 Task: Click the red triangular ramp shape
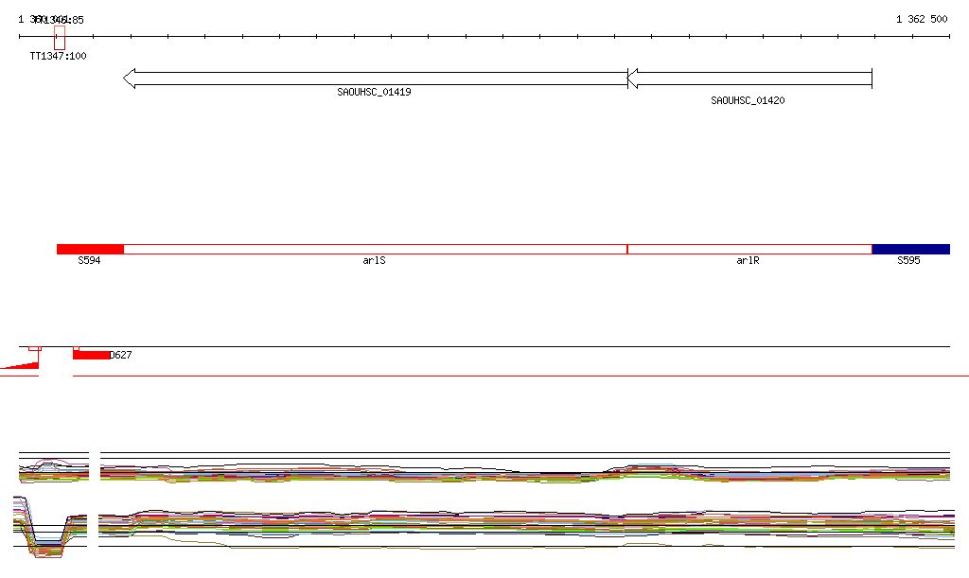point(20,365)
